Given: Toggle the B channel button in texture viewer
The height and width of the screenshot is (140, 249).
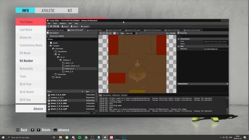Looking at the screenshot, I should tap(107, 33).
